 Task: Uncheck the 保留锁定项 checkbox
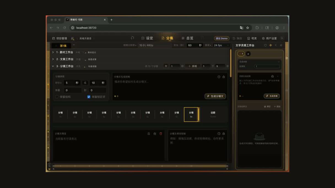tap(89, 97)
